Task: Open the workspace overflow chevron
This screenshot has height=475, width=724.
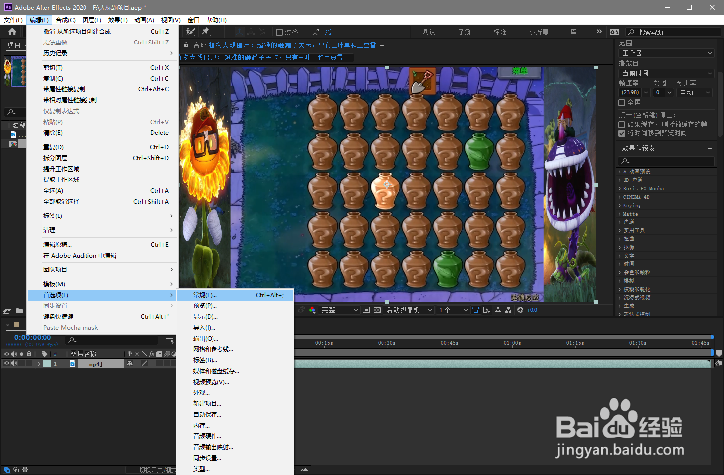Action: pos(599,32)
